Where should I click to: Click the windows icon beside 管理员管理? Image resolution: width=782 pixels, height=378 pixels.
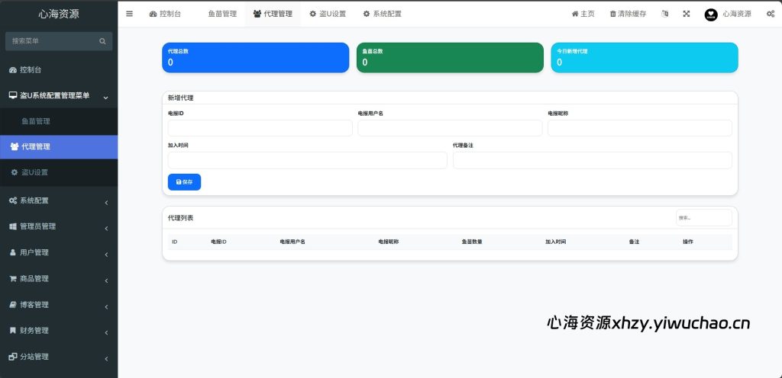(x=14, y=226)
